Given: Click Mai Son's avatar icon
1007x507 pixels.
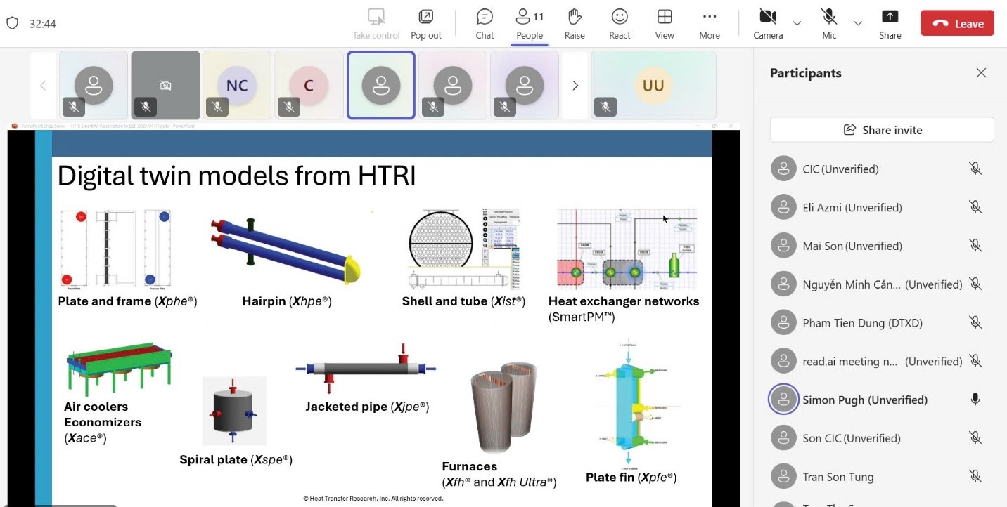Looking at the screenshot, I should point(783,246).
